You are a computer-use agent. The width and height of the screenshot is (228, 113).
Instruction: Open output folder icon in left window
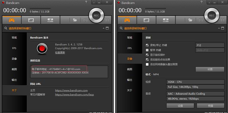click(75, 20)
